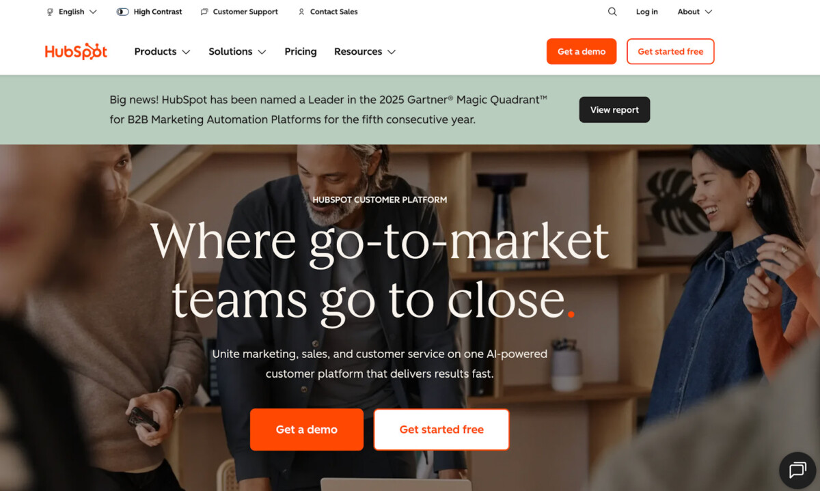Click the globe language icon
The image size is (820, 491).
(x=50, y=12)
